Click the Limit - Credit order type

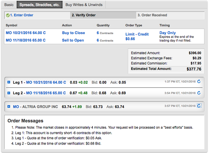point(137,34)
